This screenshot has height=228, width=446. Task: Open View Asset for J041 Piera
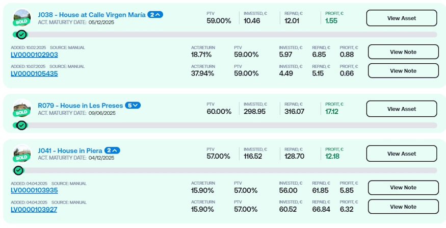pyautogui.click(x=401, y=154)
